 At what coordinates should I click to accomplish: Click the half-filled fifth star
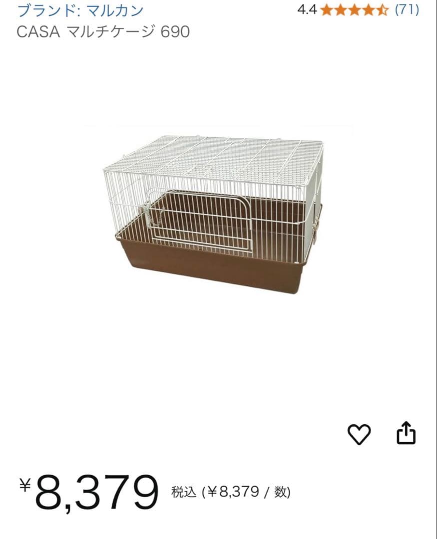(382, 9)
